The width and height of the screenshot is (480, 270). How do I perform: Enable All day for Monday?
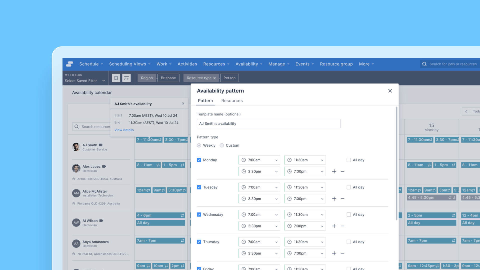[349, 160]
